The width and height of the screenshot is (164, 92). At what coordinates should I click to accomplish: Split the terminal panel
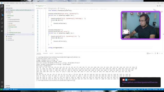pyautogui.click(x=155, y=53)
